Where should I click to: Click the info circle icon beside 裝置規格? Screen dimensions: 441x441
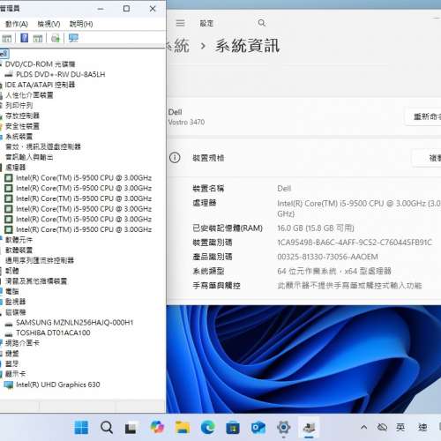click(x=175, y=158)
